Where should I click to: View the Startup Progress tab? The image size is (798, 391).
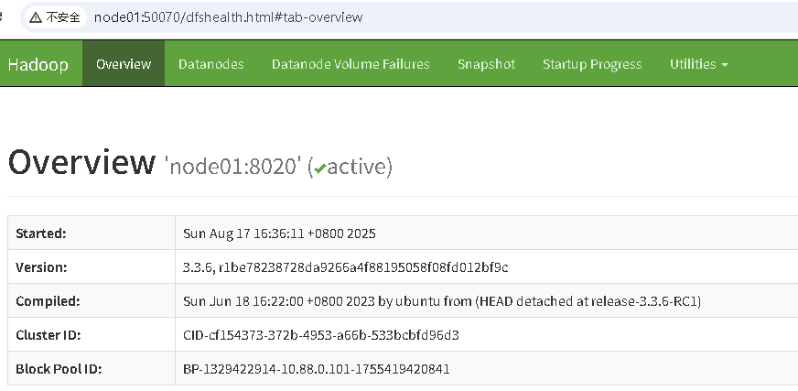592,64
